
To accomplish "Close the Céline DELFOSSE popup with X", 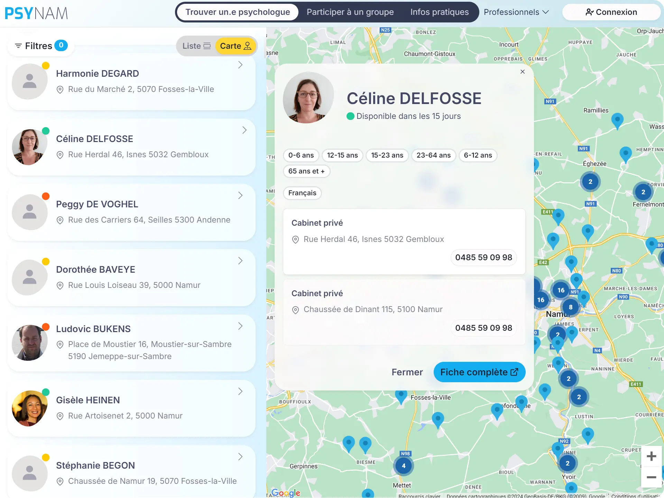I will [x=522, y=72].
